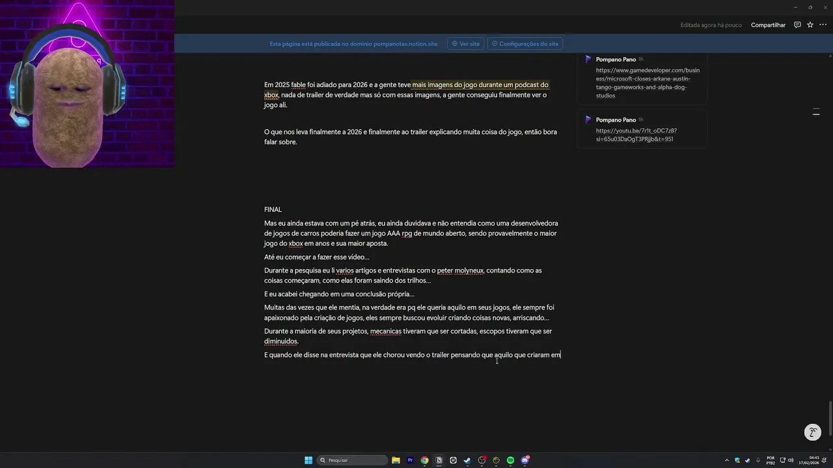833x468 pixels.
Task: Click the taskbar Pesquisar search box
Action: tap(352, 460)
